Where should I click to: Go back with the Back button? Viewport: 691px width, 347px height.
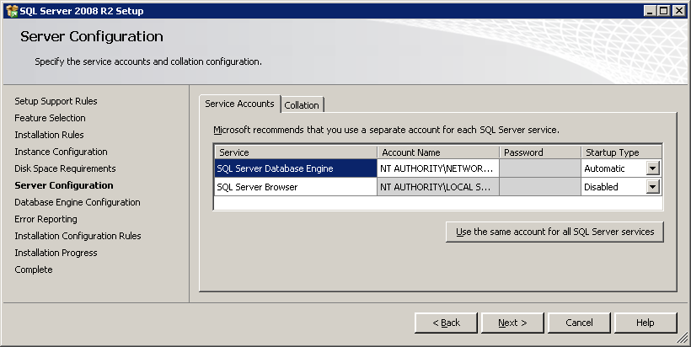click(446, 323)
